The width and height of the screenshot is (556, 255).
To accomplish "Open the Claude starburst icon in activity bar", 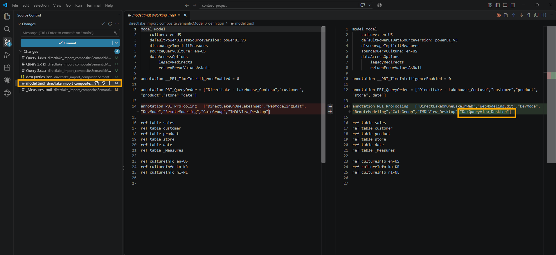I will [7, 80].
